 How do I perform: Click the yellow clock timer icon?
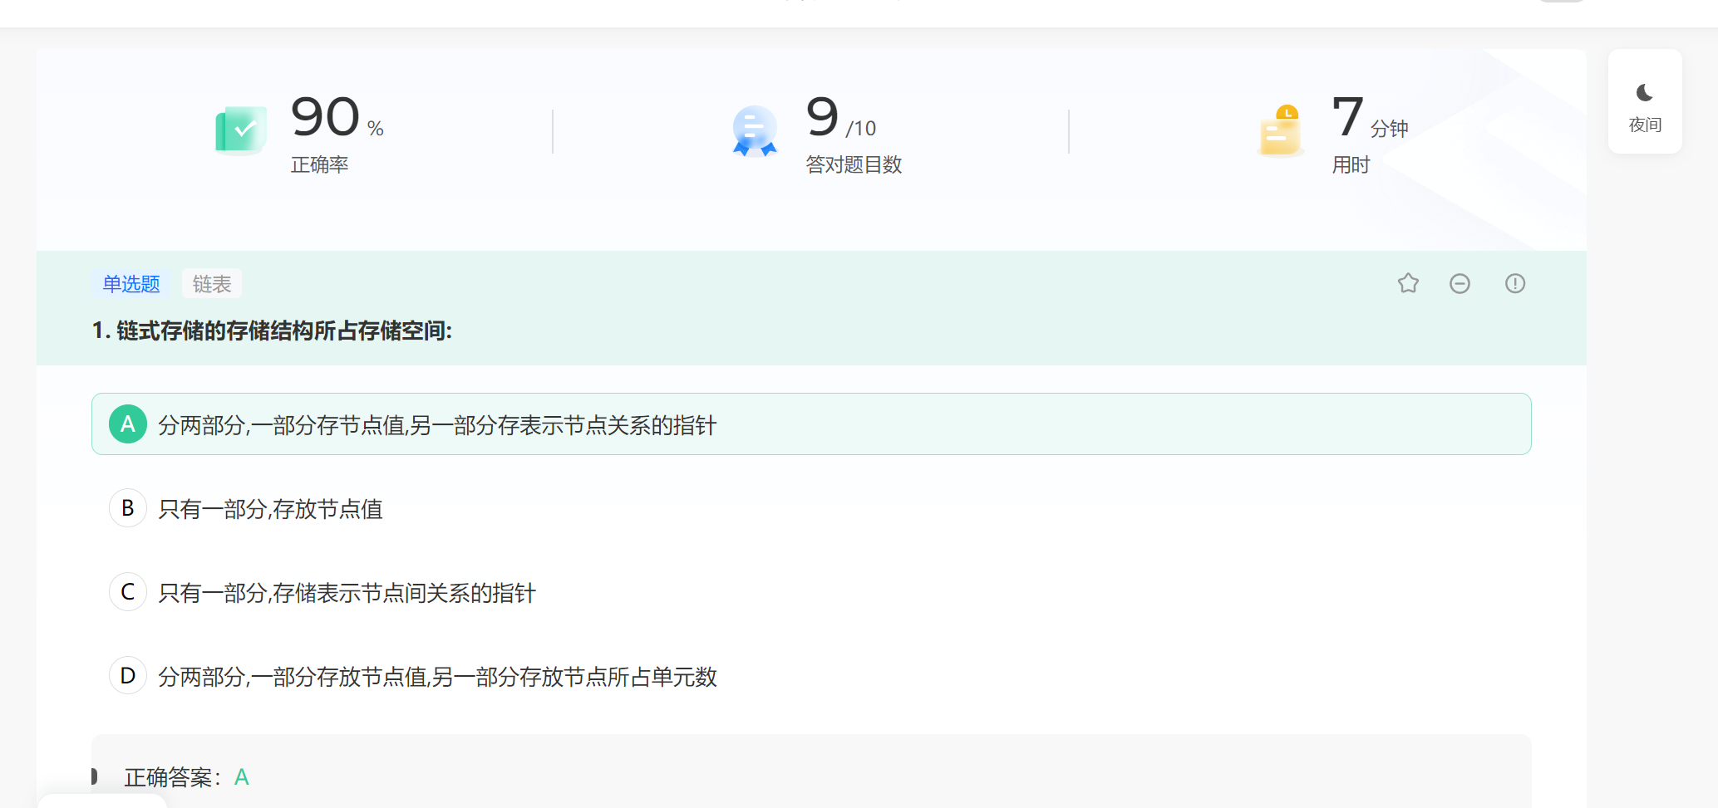[x=1280, y=130]
